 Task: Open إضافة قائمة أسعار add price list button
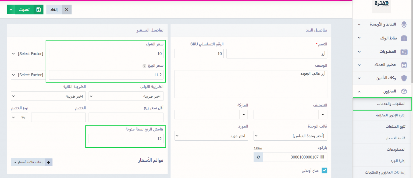click(32, 162)
